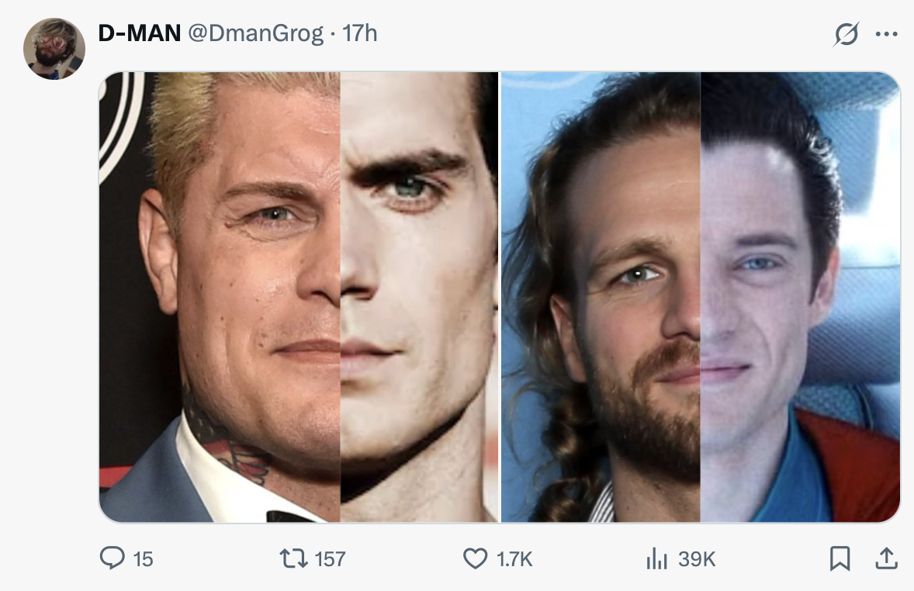The width and height of the screenshot is (914, 591).
Task: Open the D-MAN profile avatar
Action: (54, 48)
